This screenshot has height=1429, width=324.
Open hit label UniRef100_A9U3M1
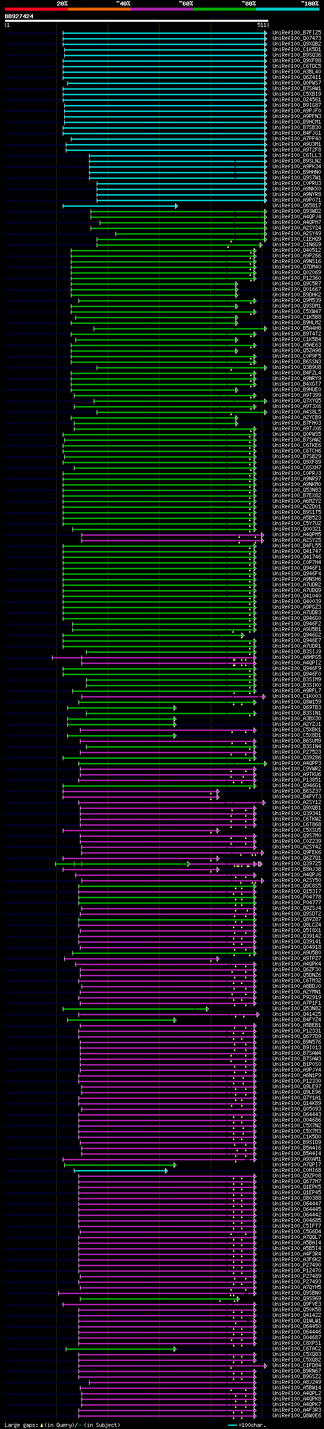[x=297, y=144]
